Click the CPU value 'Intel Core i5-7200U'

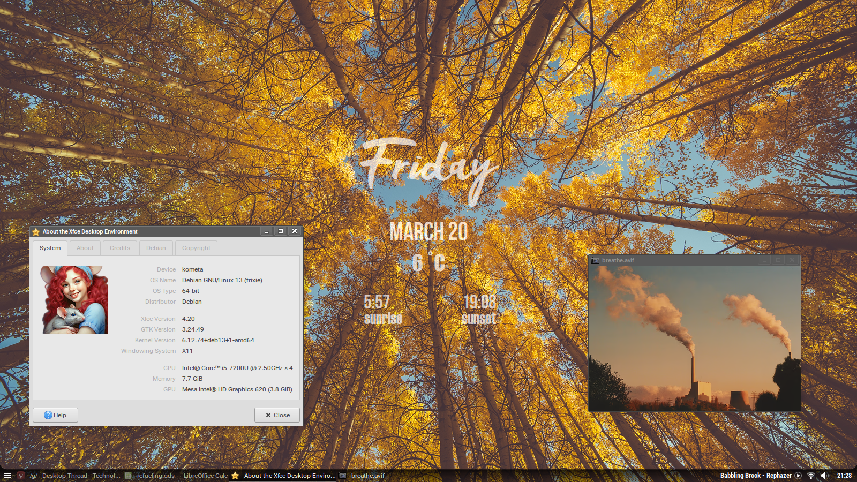[237, 368]
